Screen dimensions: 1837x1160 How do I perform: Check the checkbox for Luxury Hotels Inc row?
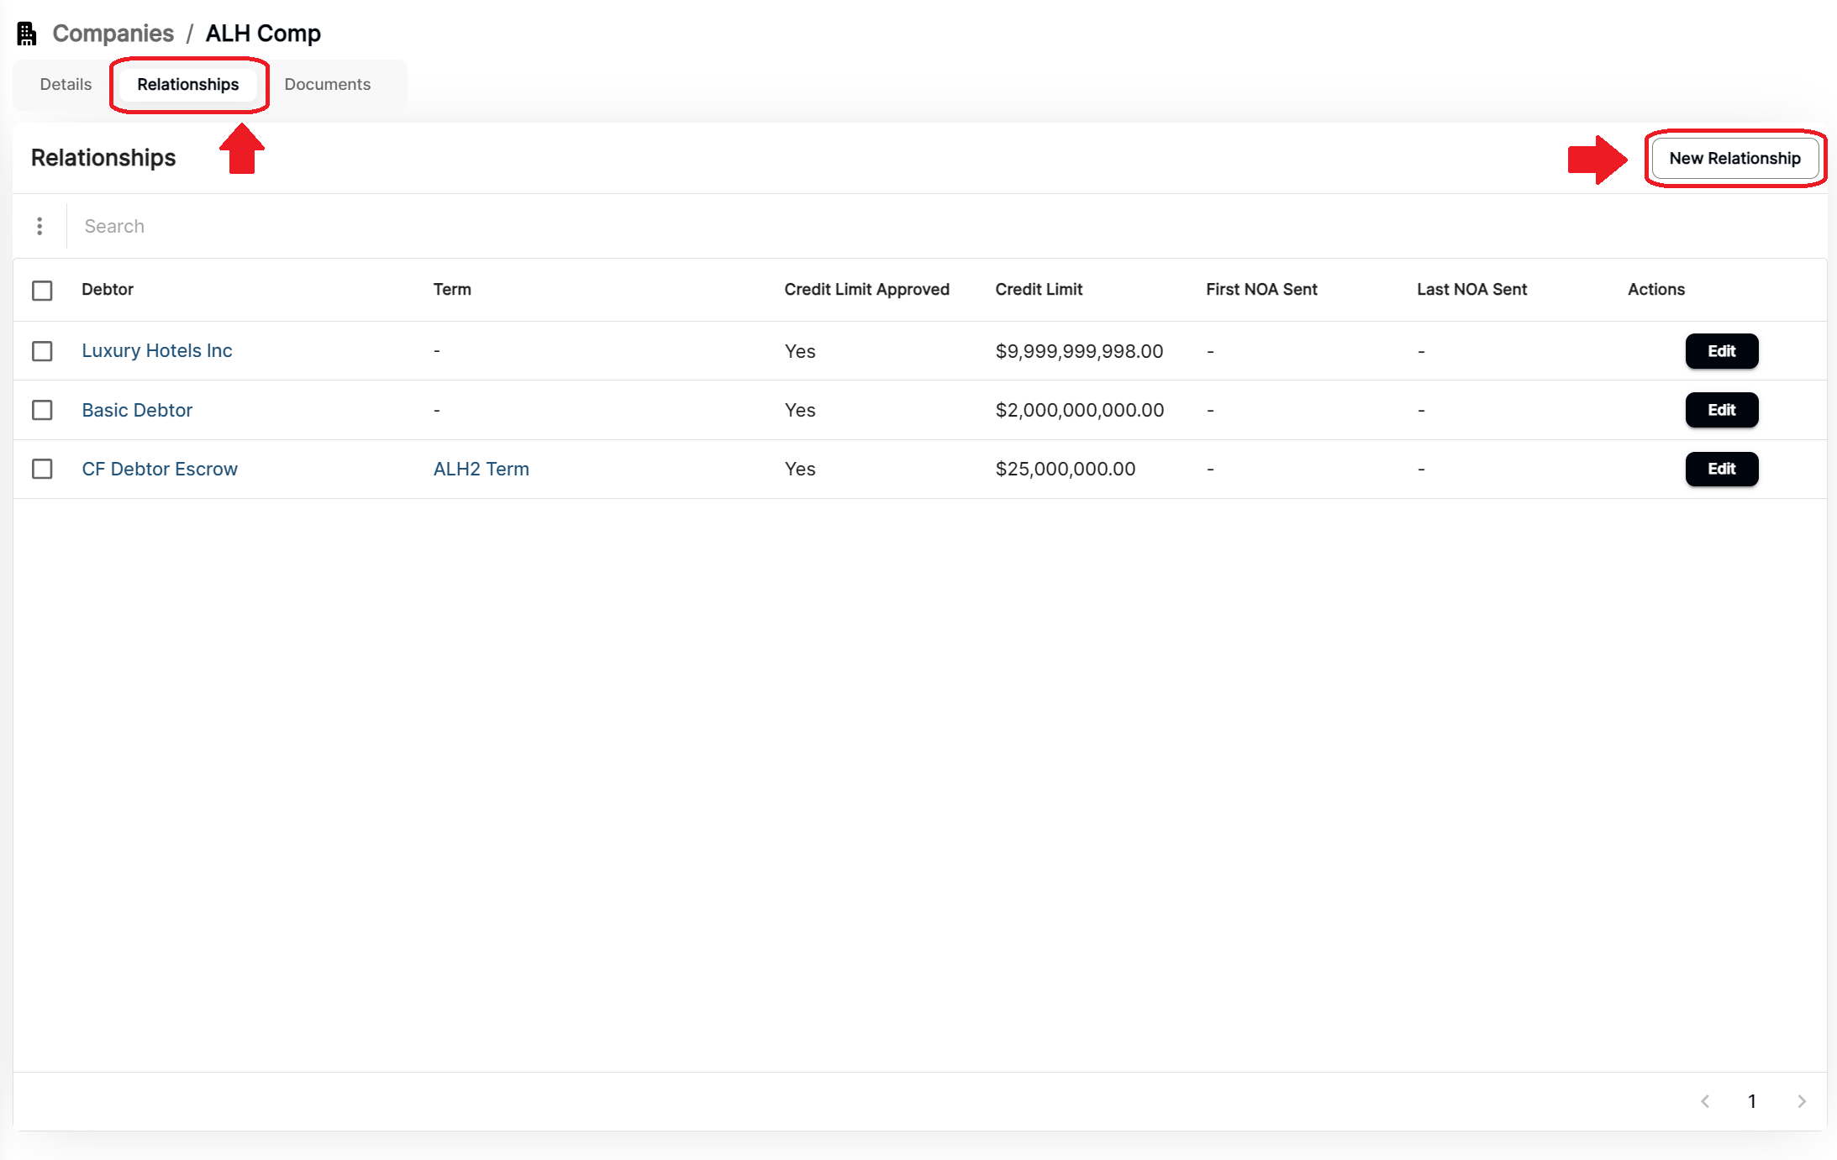coord(42,351)
